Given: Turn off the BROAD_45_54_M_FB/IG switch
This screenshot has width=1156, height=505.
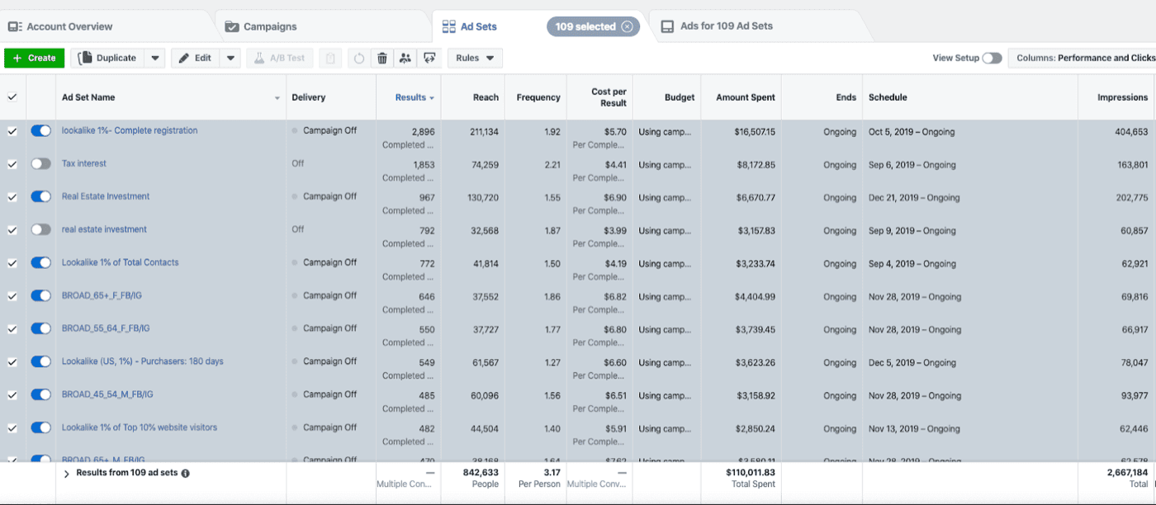Looking at the screenshot, I should [41, 394].
